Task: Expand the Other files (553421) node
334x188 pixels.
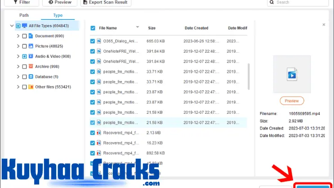Action: pos(18,87)
